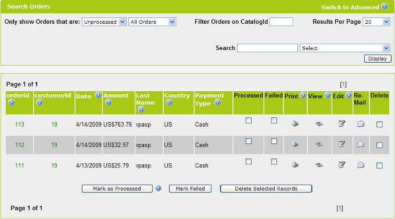View details of order 112

(319, 145)
